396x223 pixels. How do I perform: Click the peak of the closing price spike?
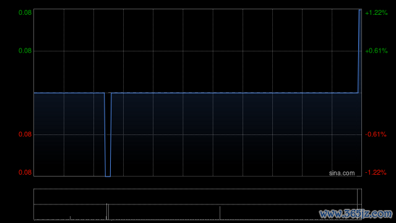pos(360,10)
